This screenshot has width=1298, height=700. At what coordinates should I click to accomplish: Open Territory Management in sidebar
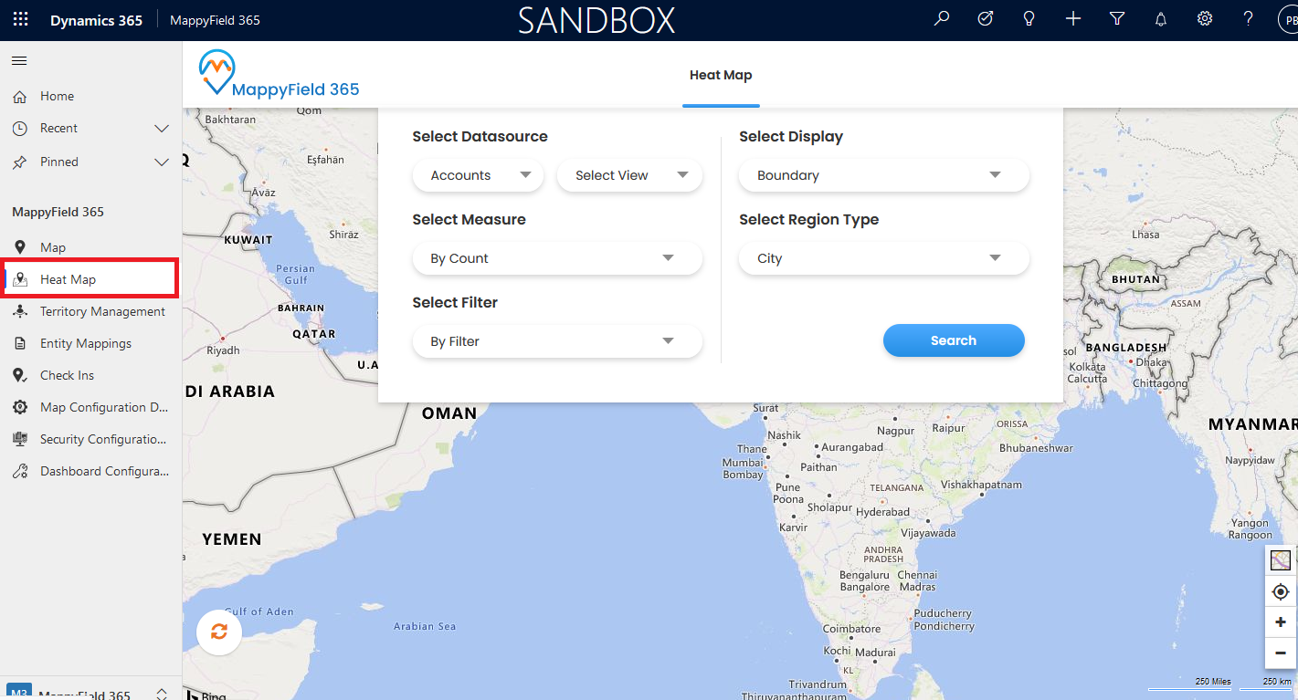click(103, 311)
